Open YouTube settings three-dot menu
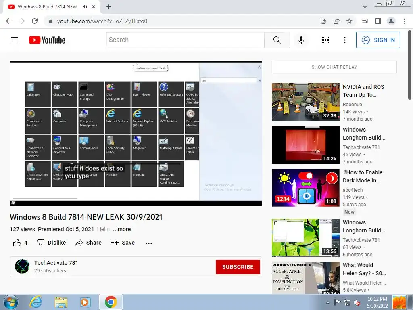The image size is (413, 310). 344,40
